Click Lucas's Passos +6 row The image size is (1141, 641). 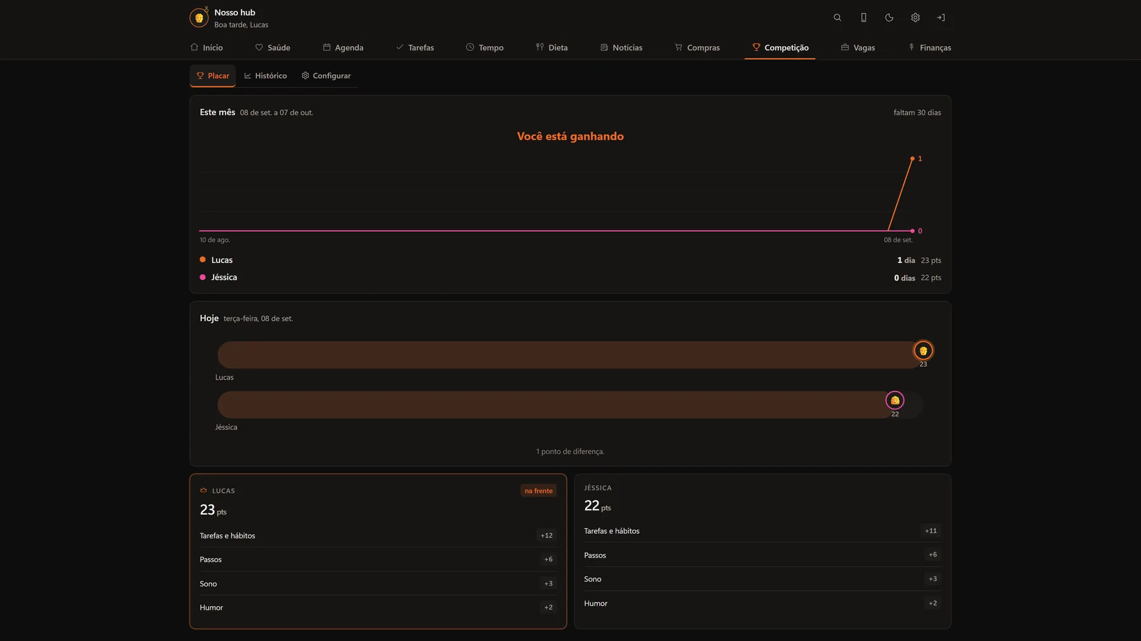click(378, 559)
